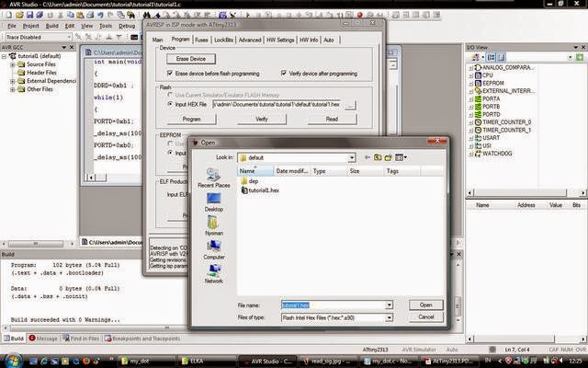Click the Print toolbar icon
Viewport: 588px width, 368px height.
coord(90,15)
